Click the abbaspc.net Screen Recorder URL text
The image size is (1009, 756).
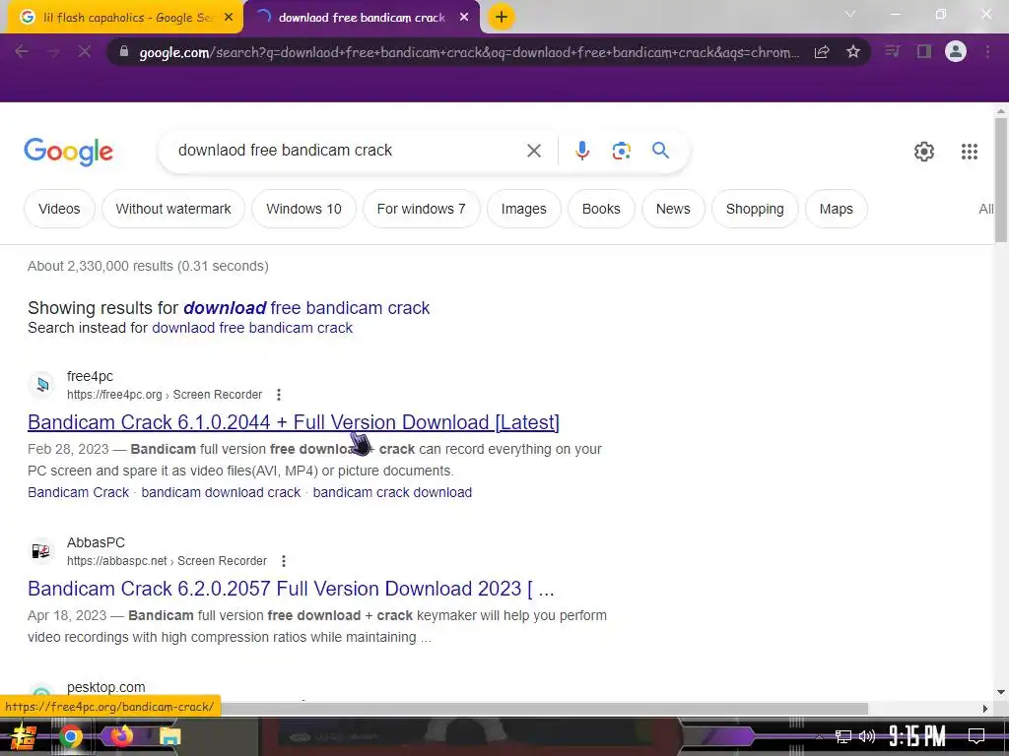(167, 561)
